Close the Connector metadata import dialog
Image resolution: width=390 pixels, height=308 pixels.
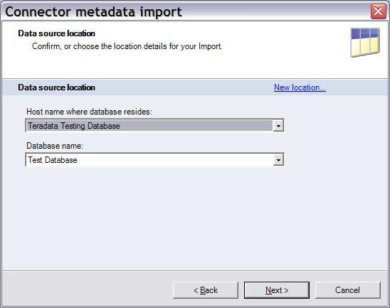[379, 11]
